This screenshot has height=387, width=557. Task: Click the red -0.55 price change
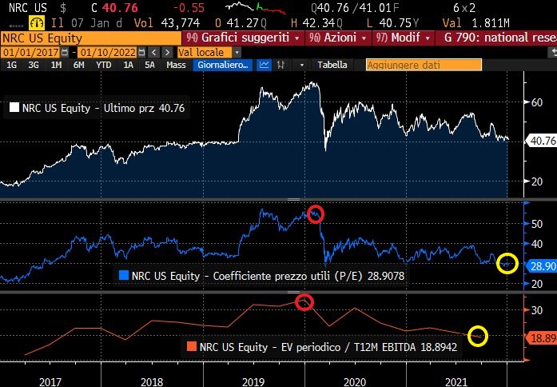click(x=188, y=8)
